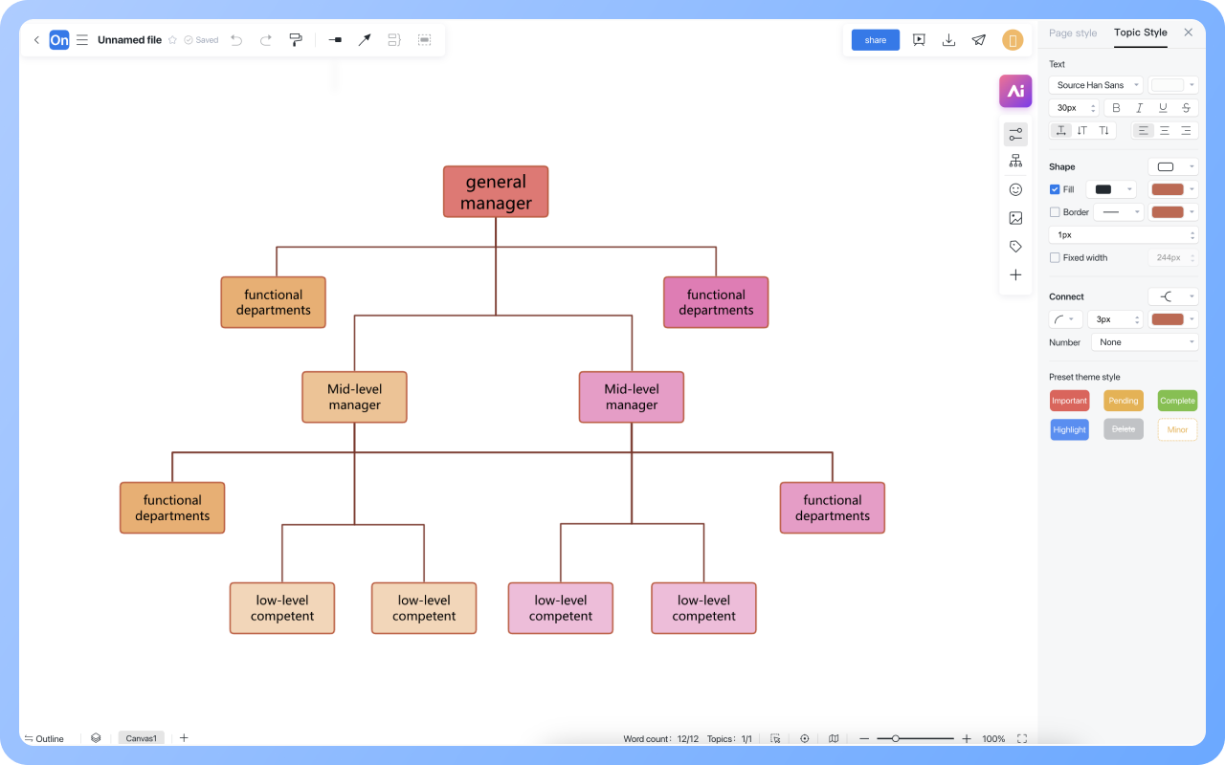
Task: Select Canvas1 tab at bottom
Action: pos(141,738)
